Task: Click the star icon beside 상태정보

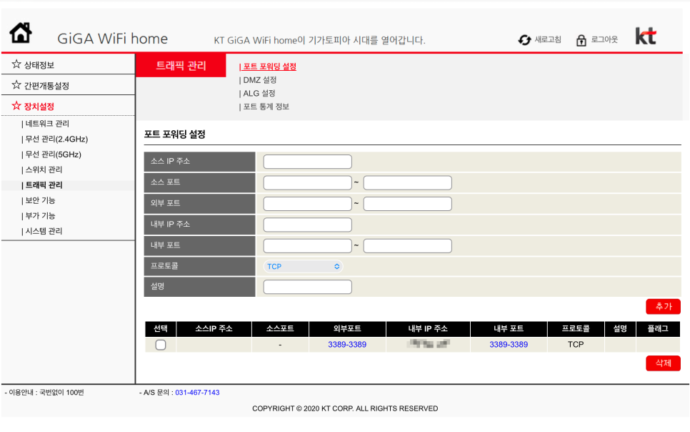Action: point(16,64)
